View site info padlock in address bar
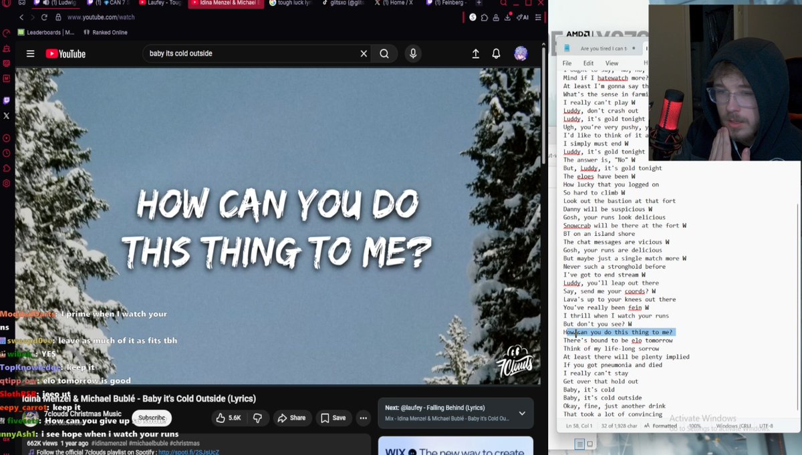Screen dimensions: 802x455 click(59, 17)
